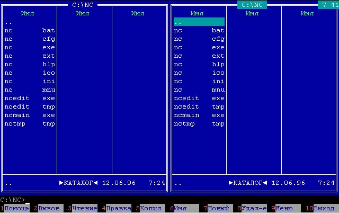Click the 1 Помощь function key button

coord(15,208)
